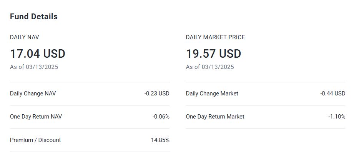Select the -0.06% return value
This screenshot has width=354, height=152.
161,117
